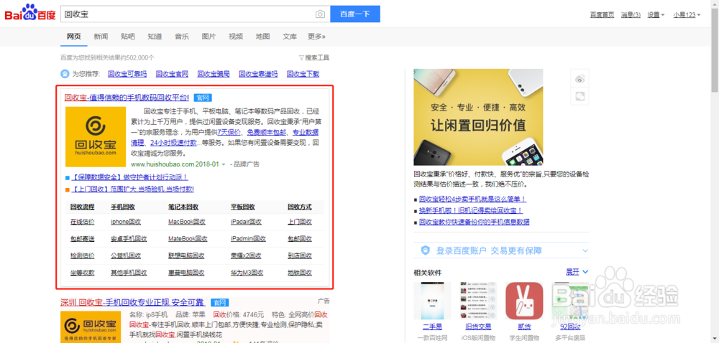The width and height of the screenshot is (719, 343).
Task: Open camera image search icon
Action: tap(320, 14)
